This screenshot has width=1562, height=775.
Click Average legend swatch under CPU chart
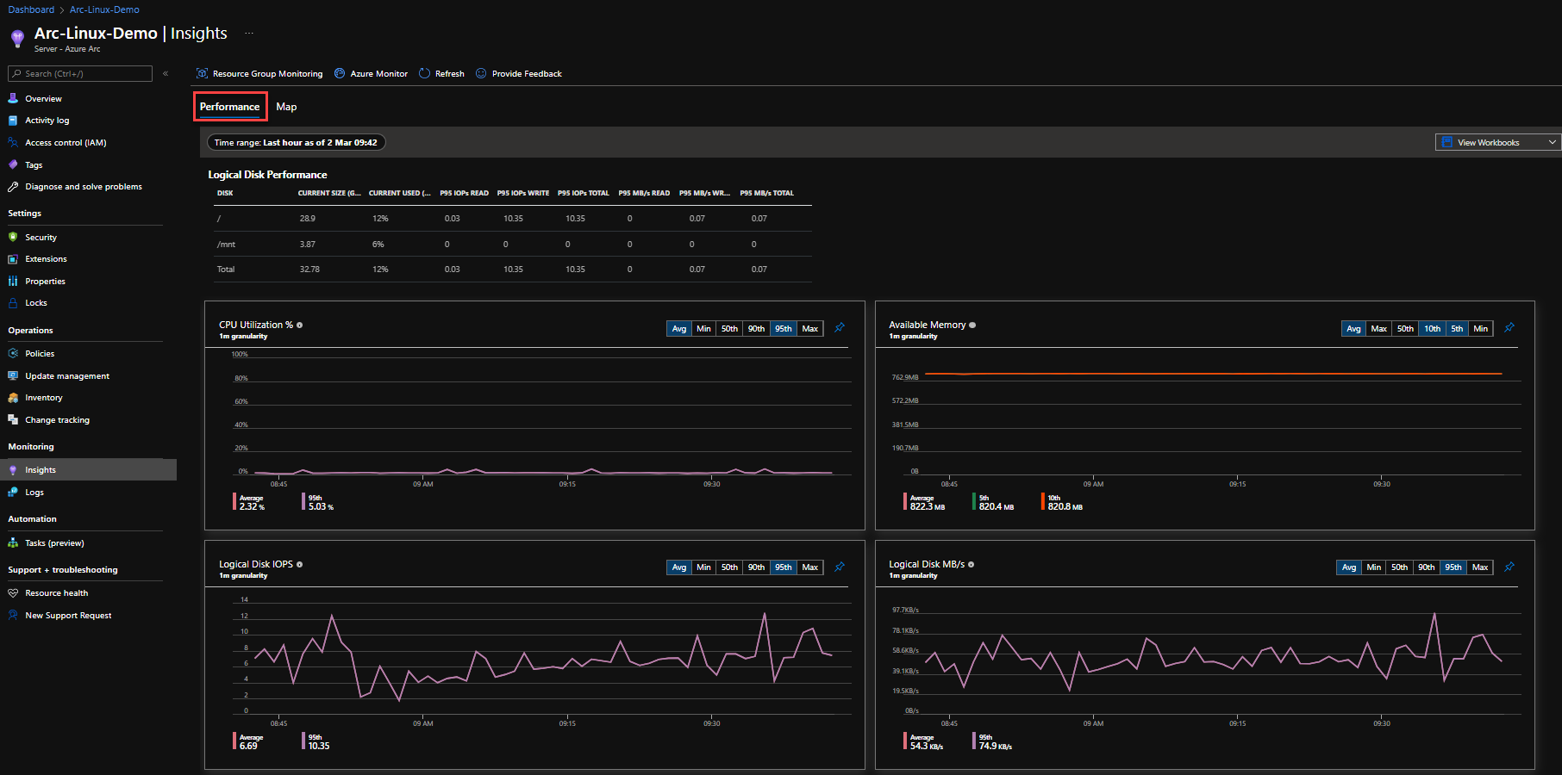coord(234,501)
